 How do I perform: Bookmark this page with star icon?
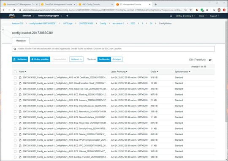click(190, 10)
